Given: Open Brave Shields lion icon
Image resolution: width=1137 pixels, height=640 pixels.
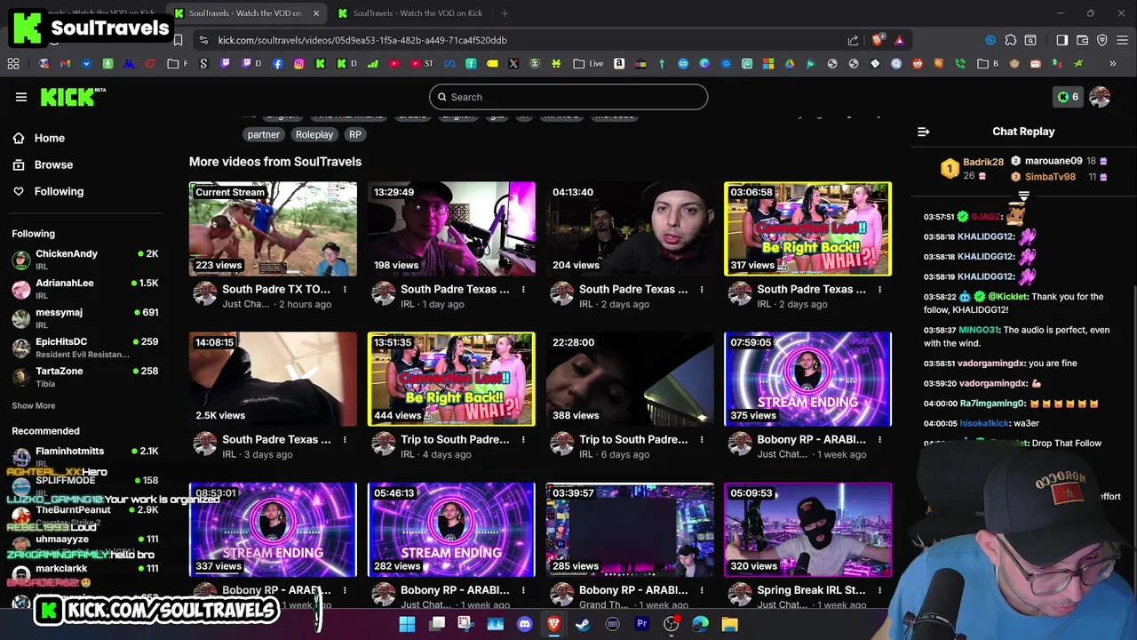Looking at the screenshot, I should click(878, 40).
